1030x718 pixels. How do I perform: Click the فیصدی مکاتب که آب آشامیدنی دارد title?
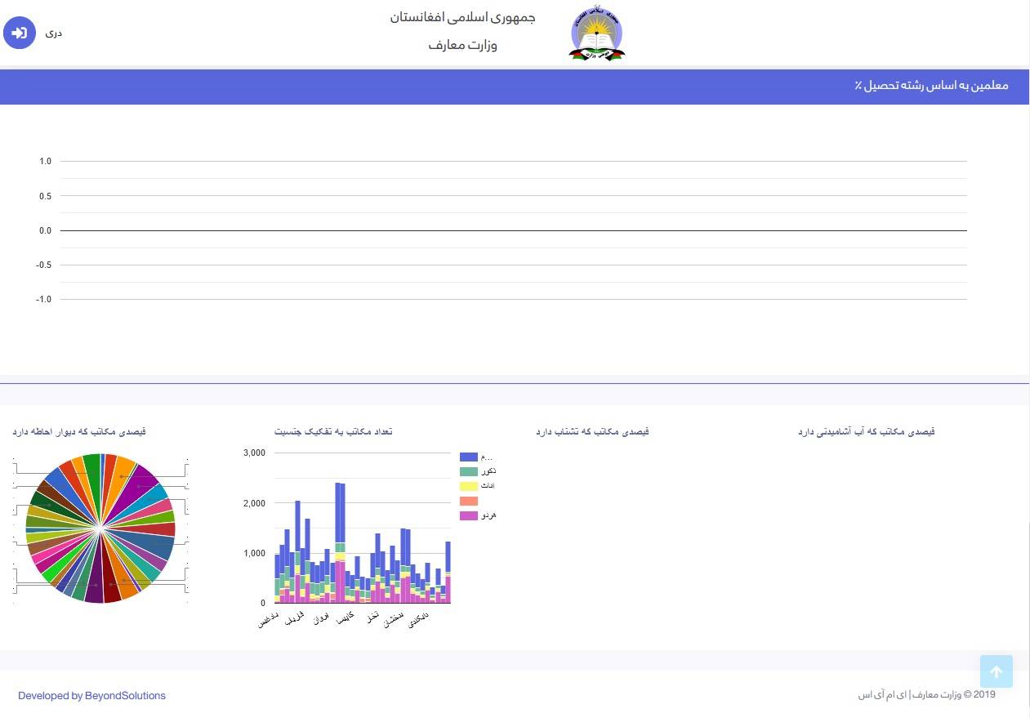click(866, 431)
